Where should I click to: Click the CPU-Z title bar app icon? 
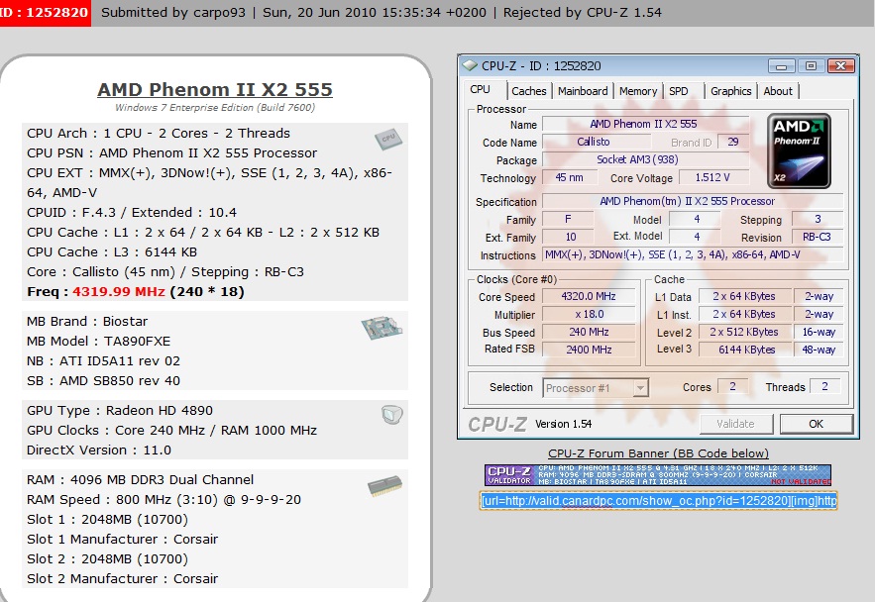click(470, 65)
